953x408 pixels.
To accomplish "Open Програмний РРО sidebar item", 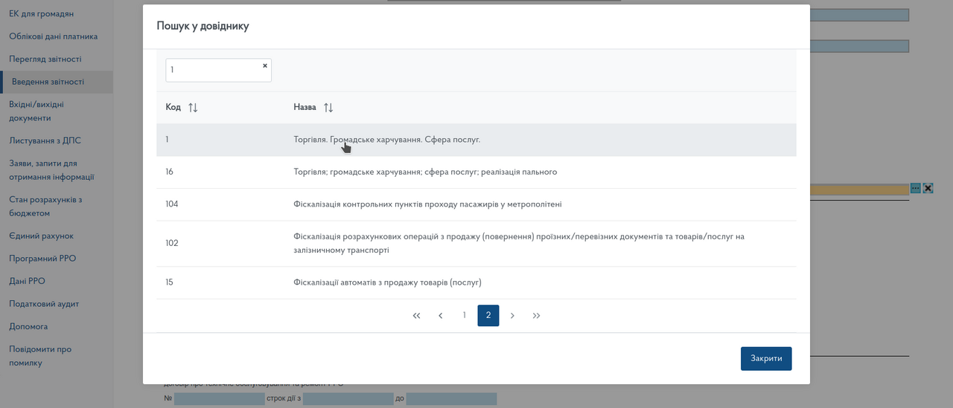I will 42,259.
